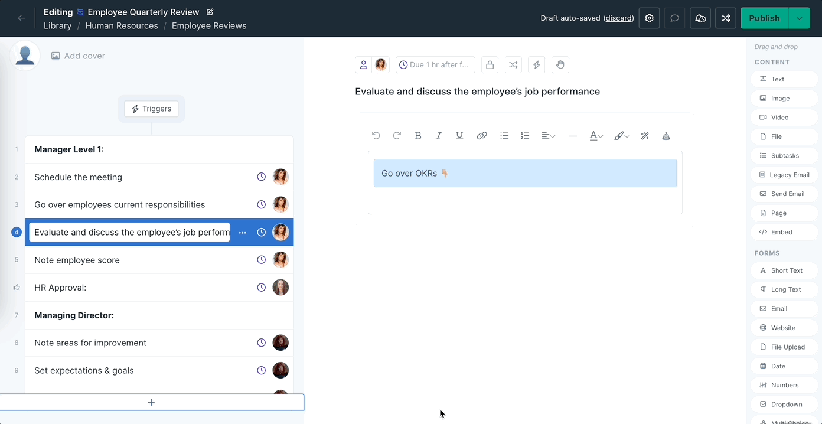Open assign-person icon above task title

(364, 65)
